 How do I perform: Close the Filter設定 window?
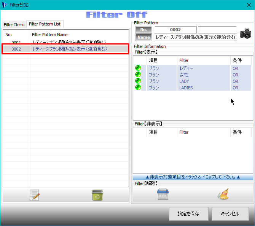[248, 5]
